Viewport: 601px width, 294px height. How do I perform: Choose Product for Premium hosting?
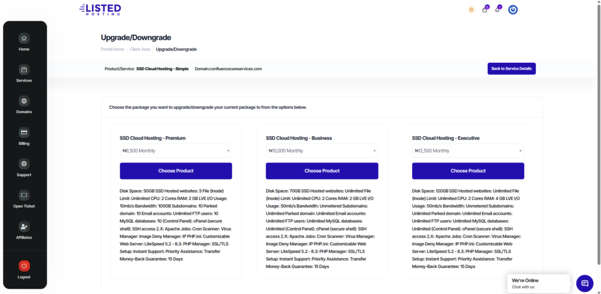(175, 171)
